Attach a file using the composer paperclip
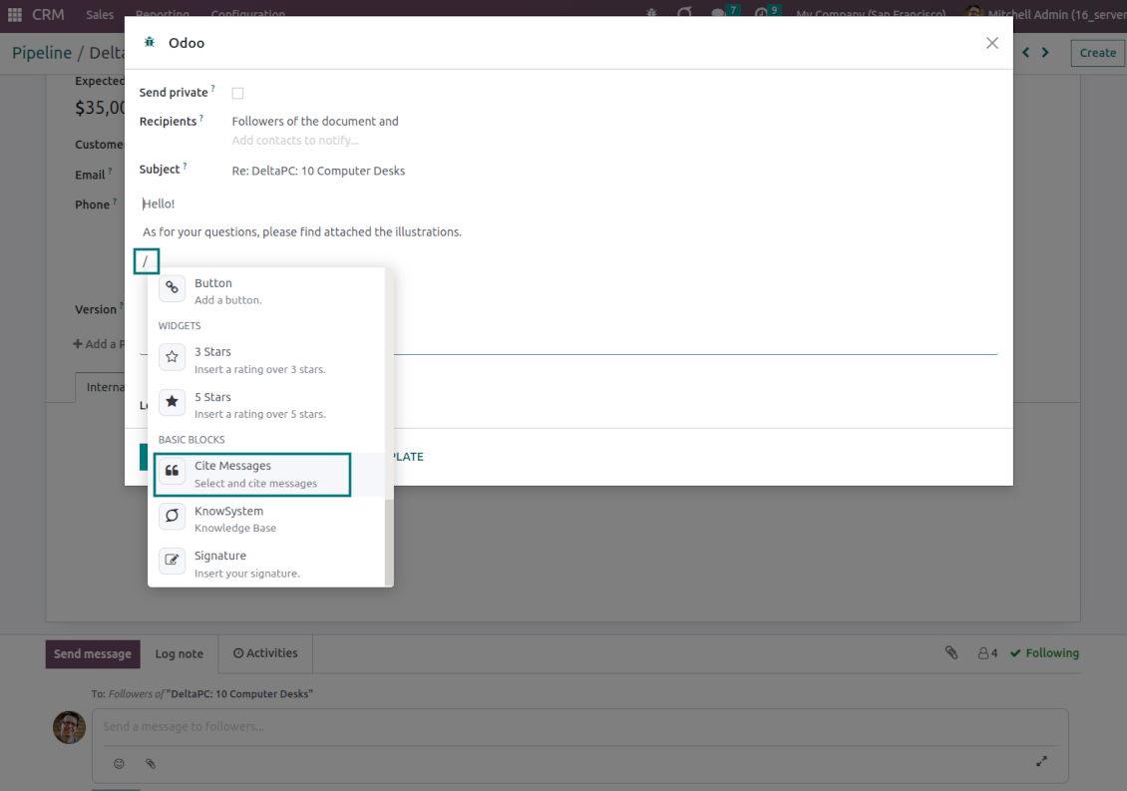The image size is (1127, 791). click(151, 764)
